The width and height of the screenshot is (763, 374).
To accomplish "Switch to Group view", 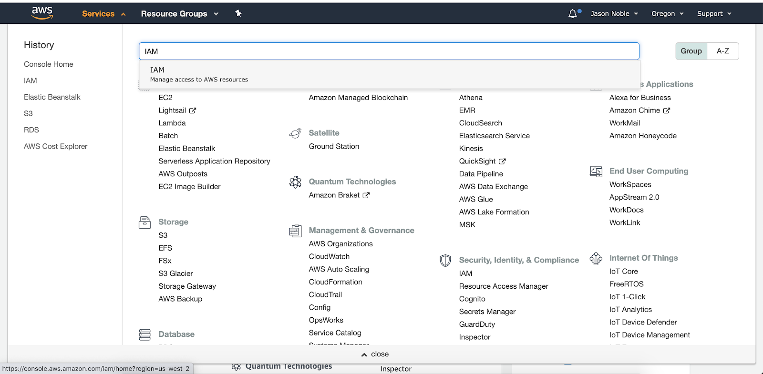I will click(x=691, y=51).
